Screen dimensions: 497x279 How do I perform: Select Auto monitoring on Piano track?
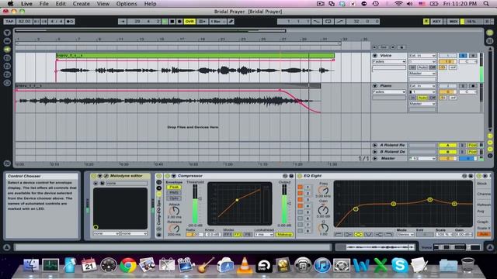coord(422,98)
